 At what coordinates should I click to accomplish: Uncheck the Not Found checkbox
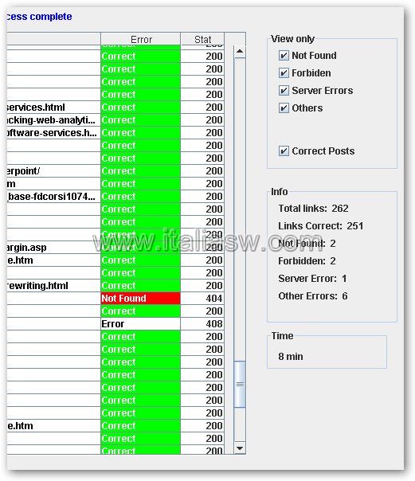(284, 56)
